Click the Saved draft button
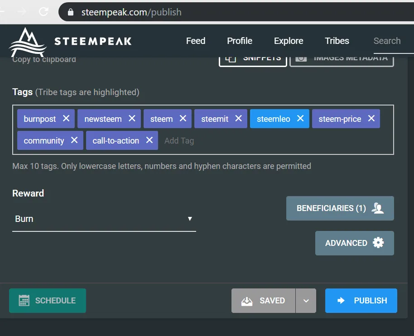 263,301
